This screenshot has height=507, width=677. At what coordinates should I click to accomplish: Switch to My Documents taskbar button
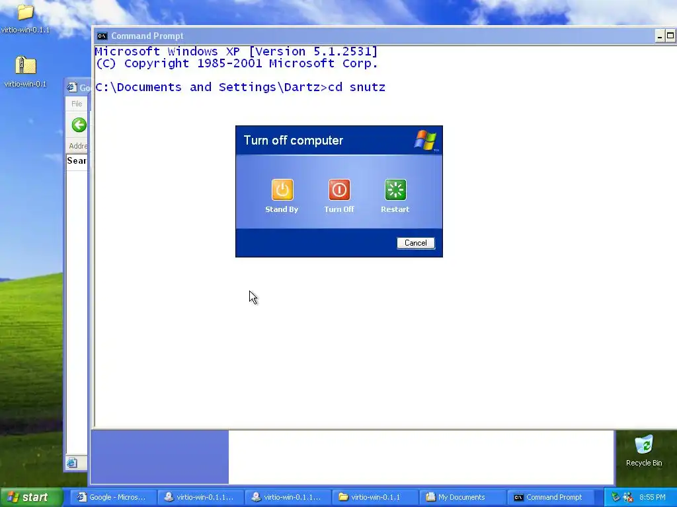(x=462, y=497)
